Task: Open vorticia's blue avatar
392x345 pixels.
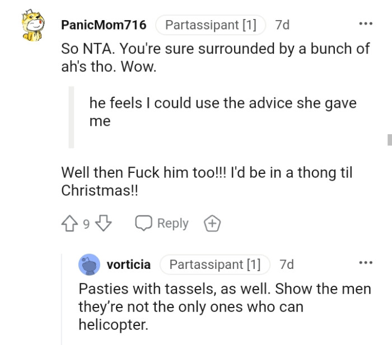Action: (x=89, y=264)
